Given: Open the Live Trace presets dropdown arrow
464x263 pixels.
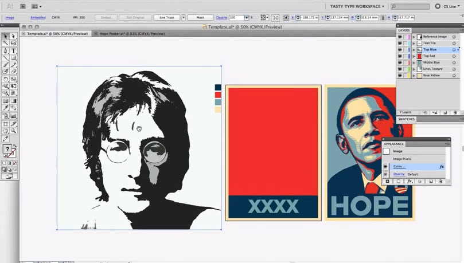Looking at the screenshot, I should click(184, 18).
